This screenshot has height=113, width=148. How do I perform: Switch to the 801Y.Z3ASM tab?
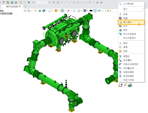tap(12, 7)
